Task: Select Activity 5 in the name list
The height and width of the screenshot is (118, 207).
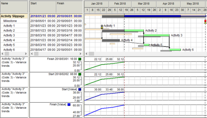Action: click(x=9, y=45)
